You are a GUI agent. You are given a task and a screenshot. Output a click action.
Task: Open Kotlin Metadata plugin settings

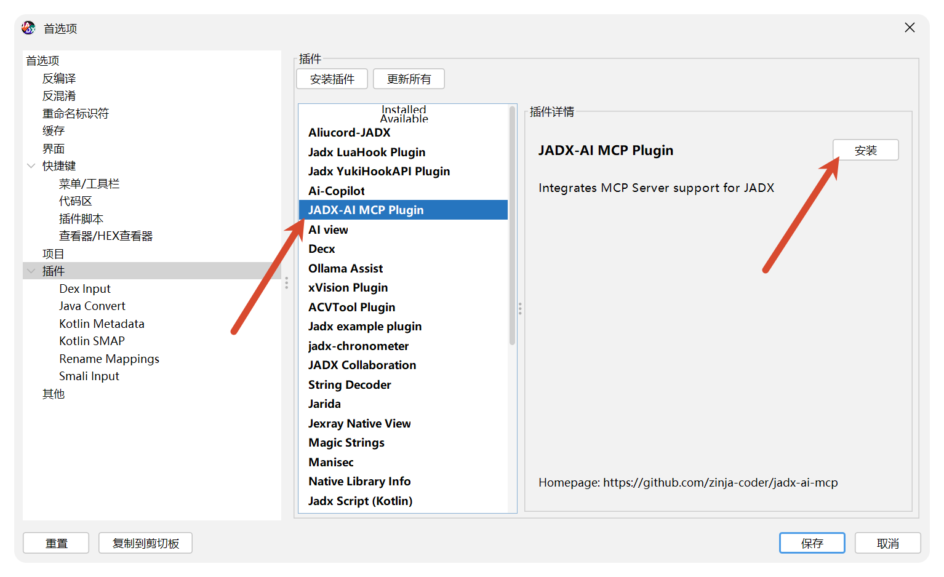click(x=102, y=324)
